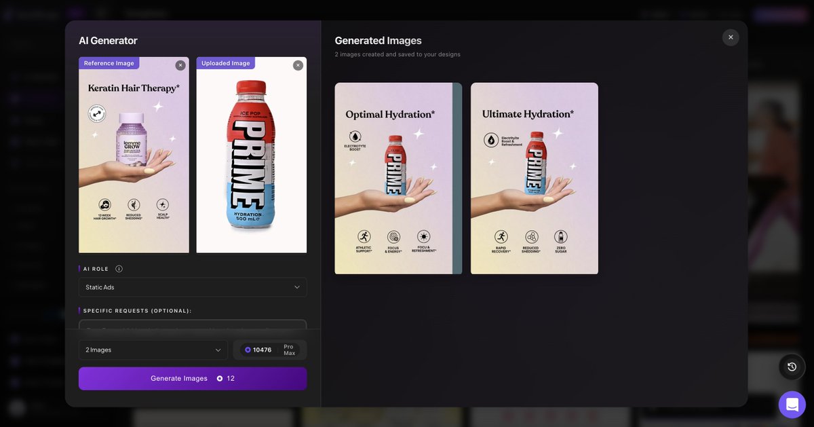Open version history via the clock icon

point(792,367)
